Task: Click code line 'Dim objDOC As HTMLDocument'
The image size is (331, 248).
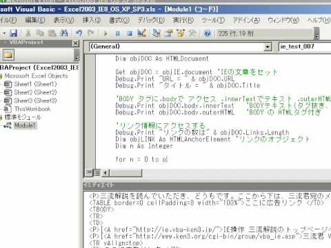Action: (162, 59)
